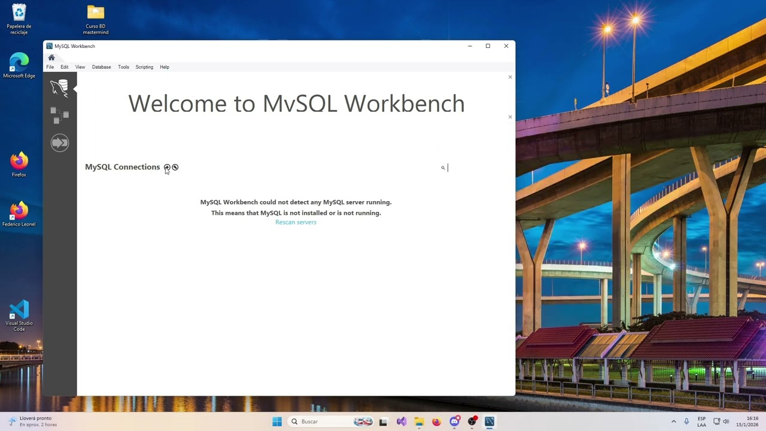Close the MySQL Workbench window
The width and height of the screenshot is (766, 431).
[506, 46]
